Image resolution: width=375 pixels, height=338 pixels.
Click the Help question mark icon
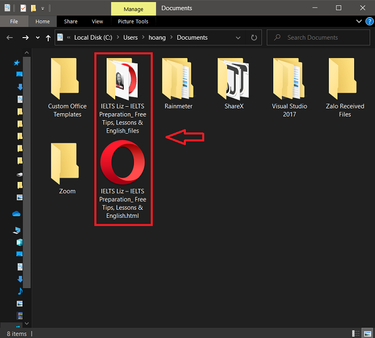pos(370,21)
